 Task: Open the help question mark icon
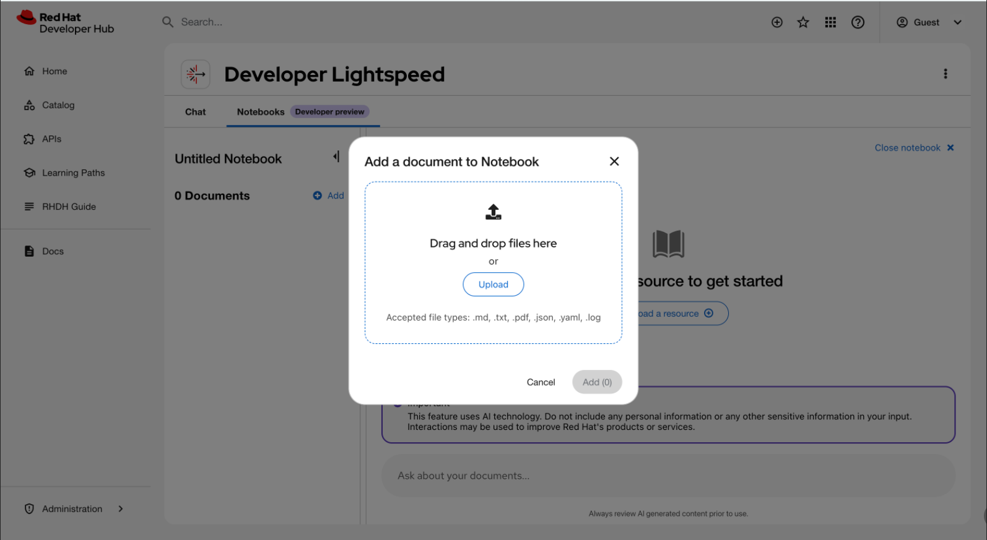tap(858, 22)
